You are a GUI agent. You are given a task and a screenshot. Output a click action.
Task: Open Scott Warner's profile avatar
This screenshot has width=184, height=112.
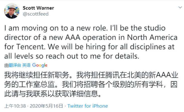click(x=12, y=11)
